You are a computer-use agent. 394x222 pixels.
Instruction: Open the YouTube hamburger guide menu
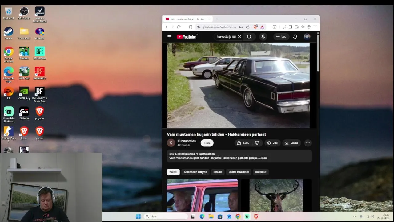[x=169, y=37]
